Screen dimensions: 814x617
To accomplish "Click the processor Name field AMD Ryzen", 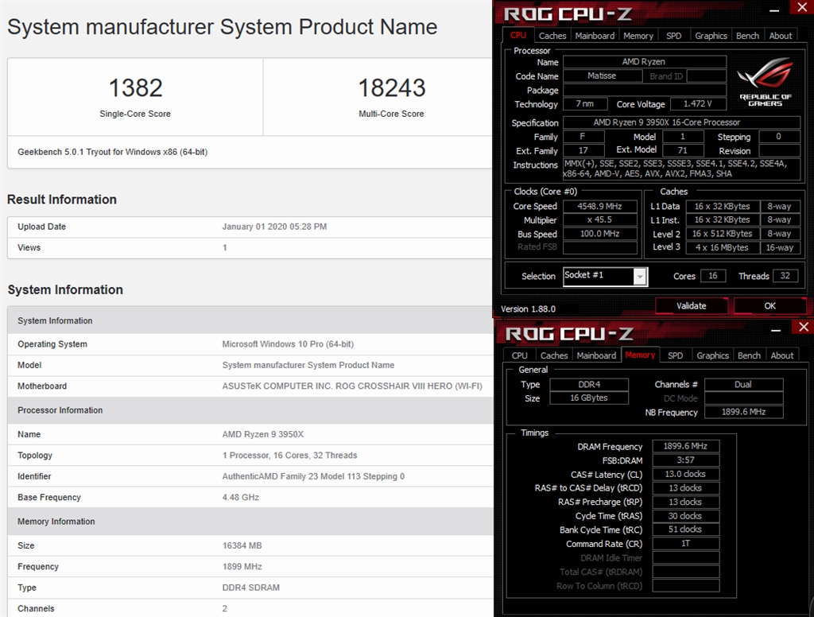I will pos(644,62).
